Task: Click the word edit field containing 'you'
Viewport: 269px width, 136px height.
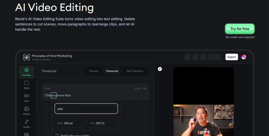Action: click(x=86, y=109)
